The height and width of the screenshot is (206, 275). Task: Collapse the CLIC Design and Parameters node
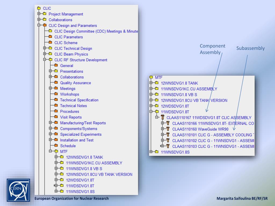(x=39, y=25)
